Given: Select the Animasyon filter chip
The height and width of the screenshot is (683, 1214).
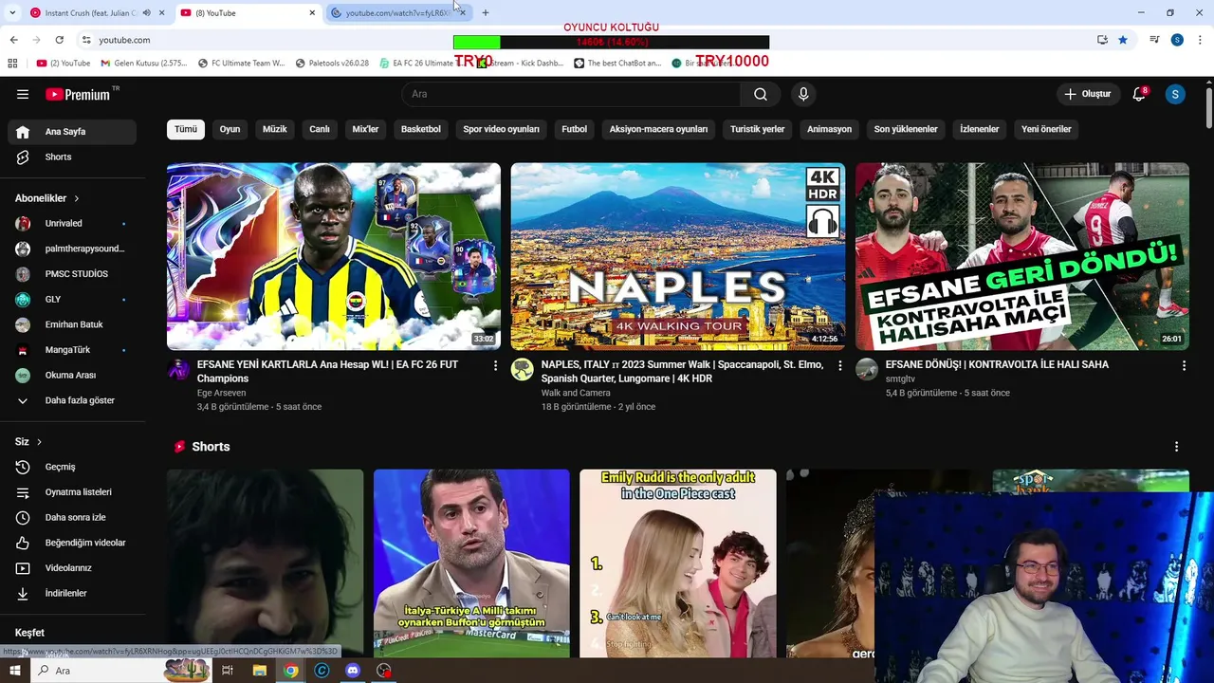Looking at the screenshot, I should (x=830, y=129).
